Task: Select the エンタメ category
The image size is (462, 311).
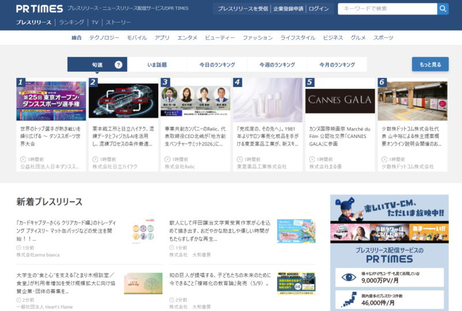Action: pyautogui.click(x=187, y=38)
